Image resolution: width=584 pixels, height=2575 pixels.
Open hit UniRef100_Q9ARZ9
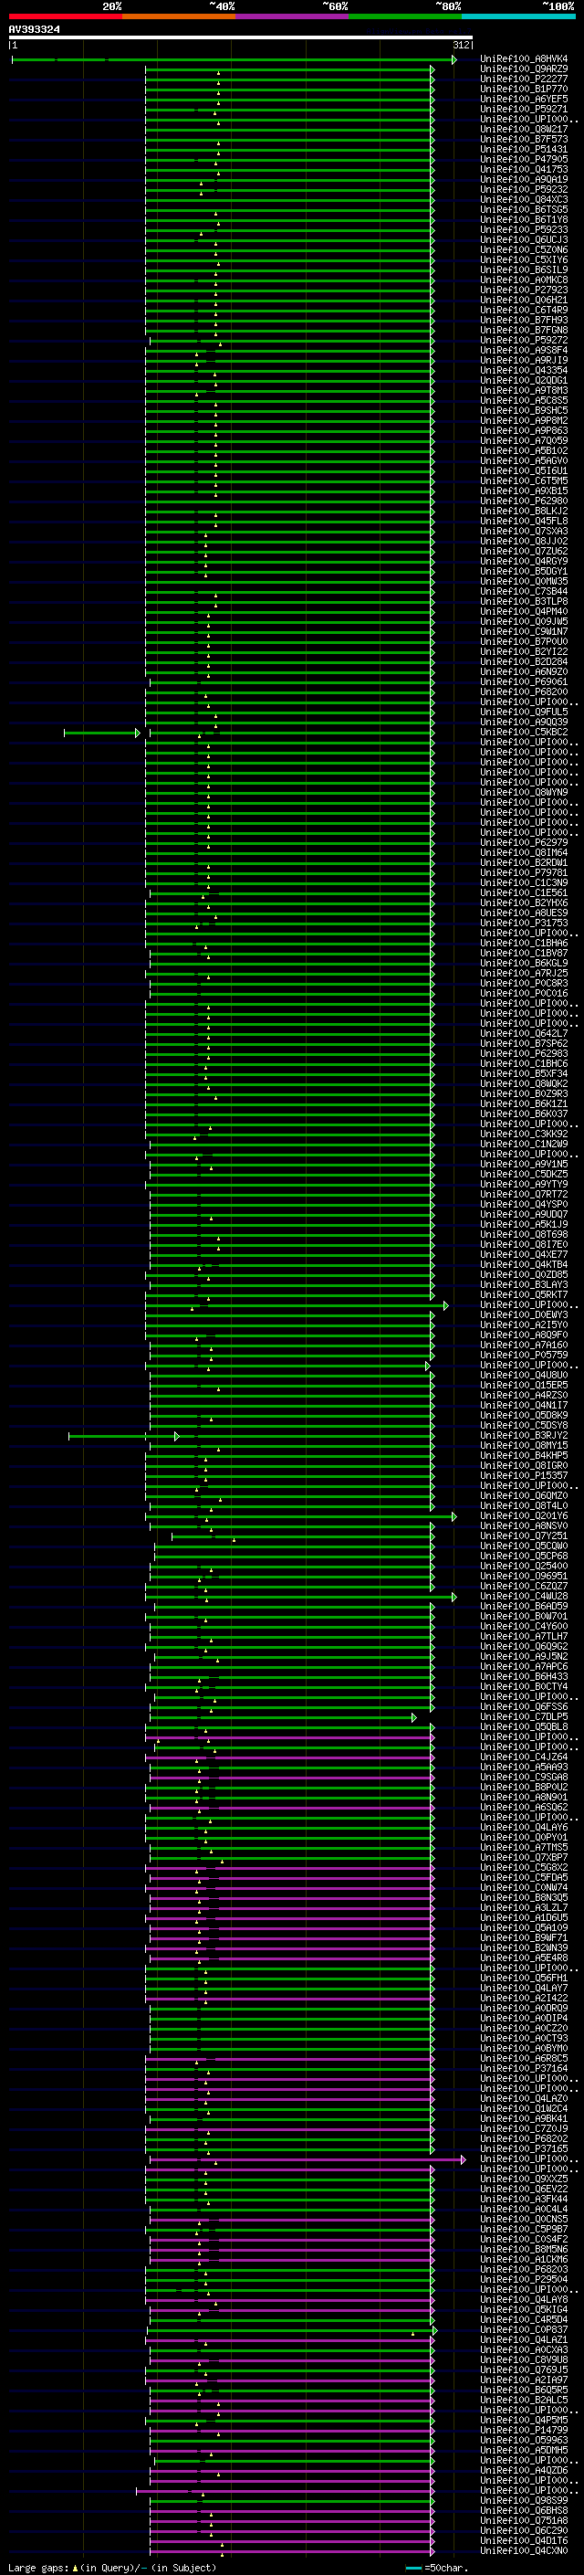tap(524, 69)
